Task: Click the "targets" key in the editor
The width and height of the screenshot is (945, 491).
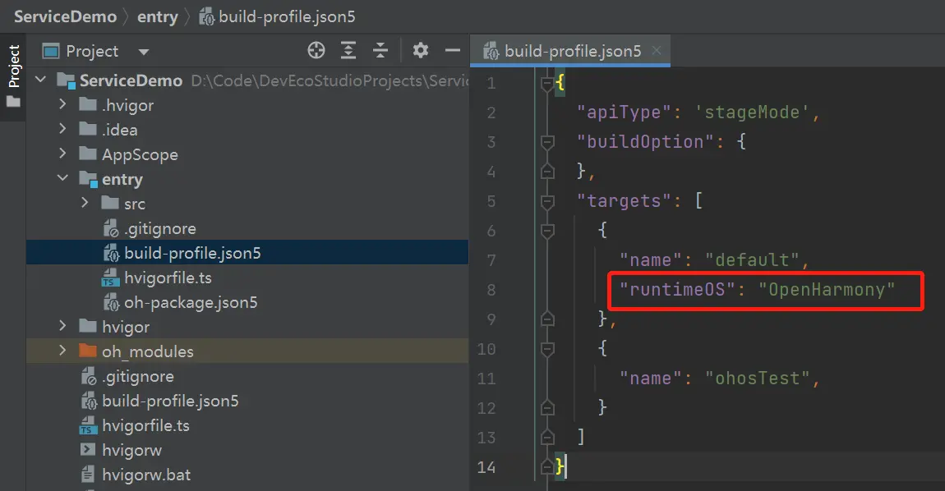Action: point(624,200)
